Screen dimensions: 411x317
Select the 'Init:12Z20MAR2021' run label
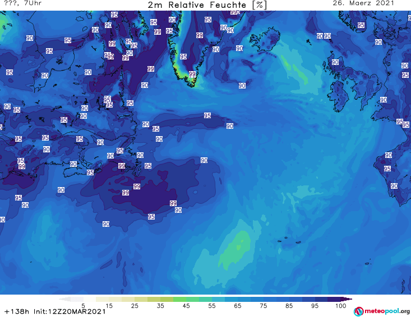[x=70, y=311]
